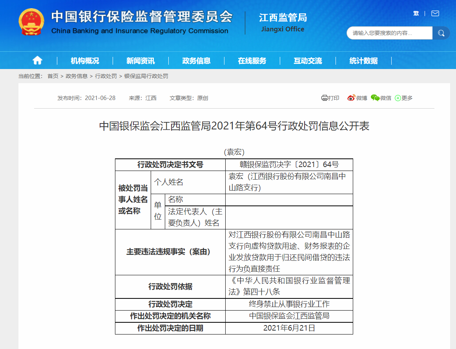This screenshot has width=456, height=349.
Task: Open the 统计数据 menu
Action: (363, 61)
